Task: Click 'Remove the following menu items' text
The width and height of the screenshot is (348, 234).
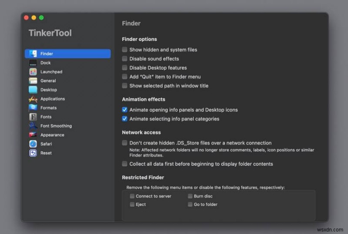Action: pyautogui.click(x=205, y=188)
